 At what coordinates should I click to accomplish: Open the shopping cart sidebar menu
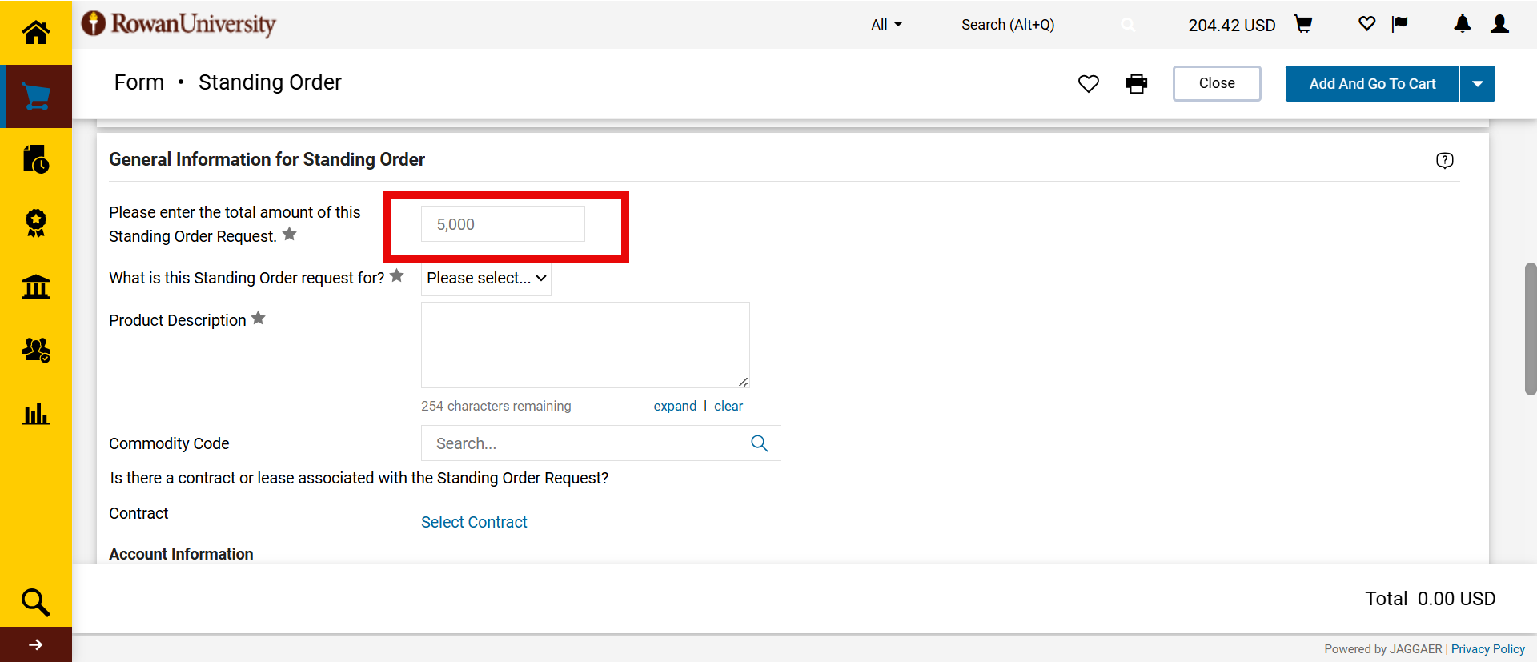36,97
